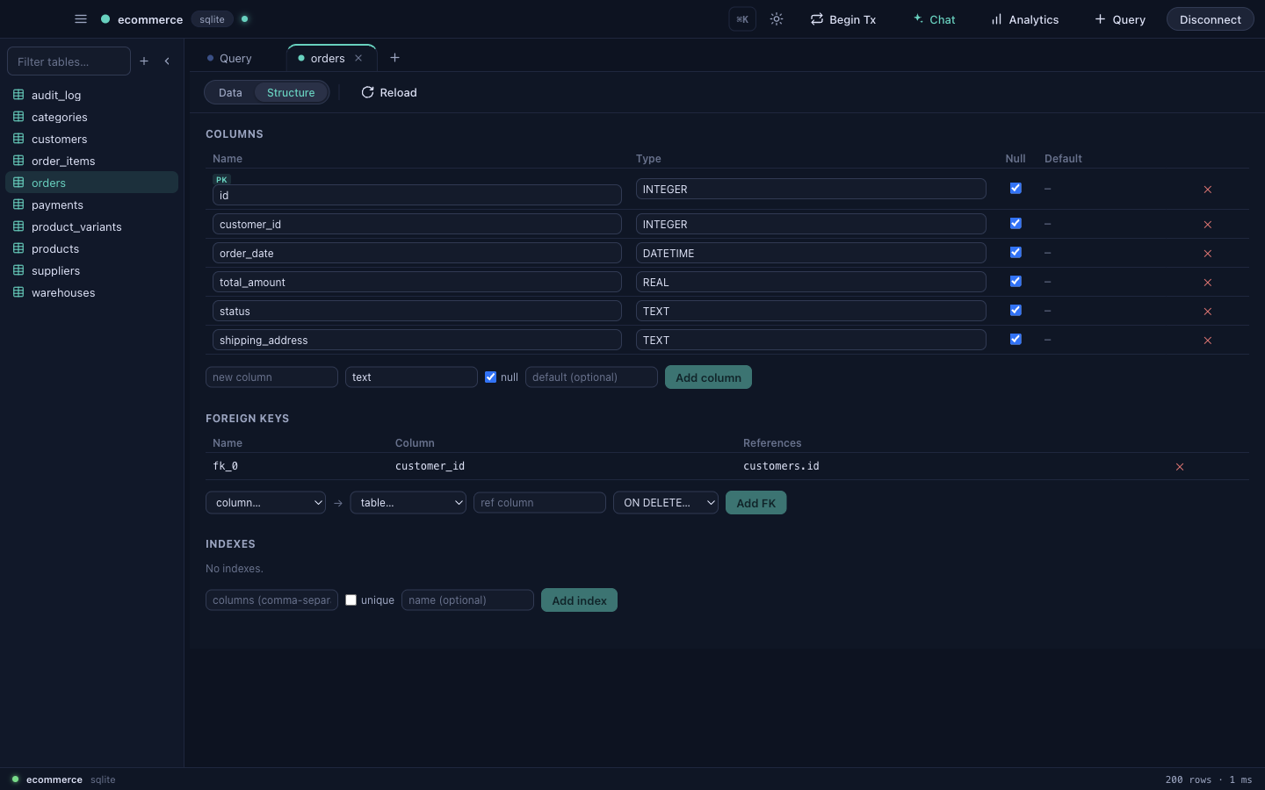
Task: Click the new column type text field
Action: coord(411,377)
